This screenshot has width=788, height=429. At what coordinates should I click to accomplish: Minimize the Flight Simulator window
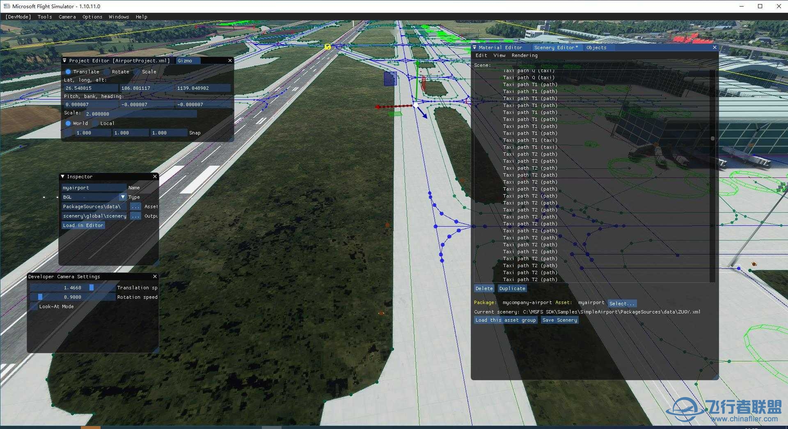(742, 6)
